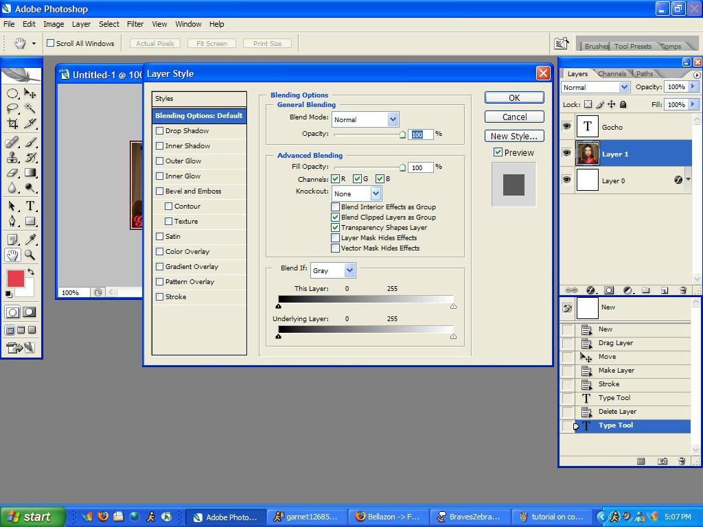
Task: Click the delete layer trash icon
Action: coord(682,290)
